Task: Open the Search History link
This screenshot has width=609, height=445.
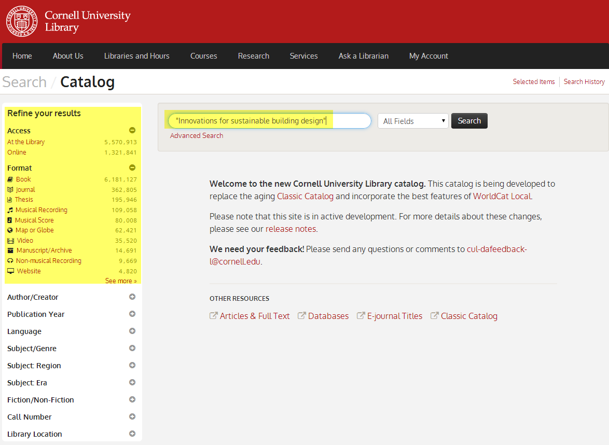Action: 584,81
